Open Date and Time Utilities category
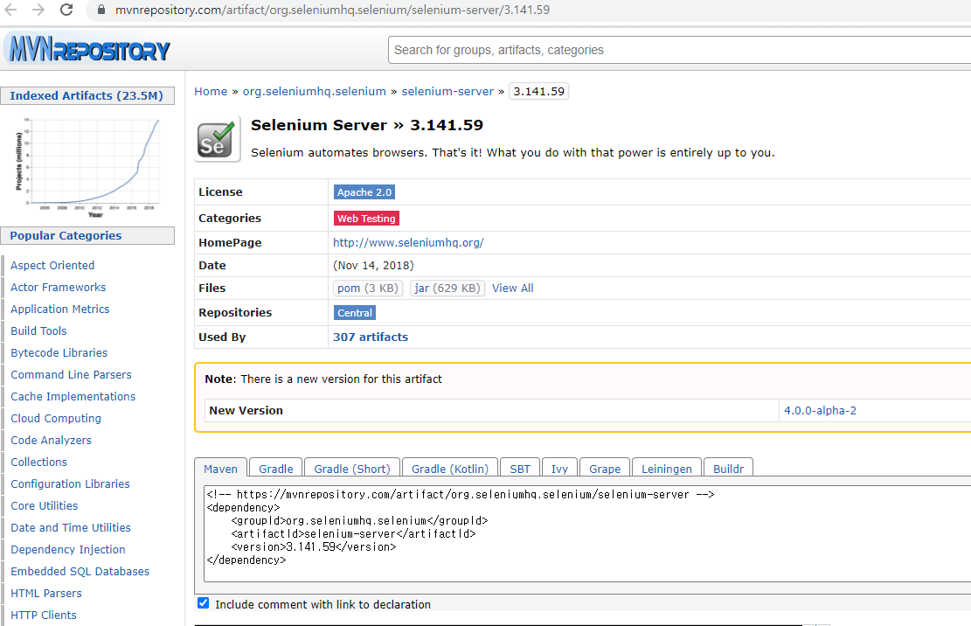The height and width of the screenshot is (626, 971). pyautogui.click(x=71, y=527)
